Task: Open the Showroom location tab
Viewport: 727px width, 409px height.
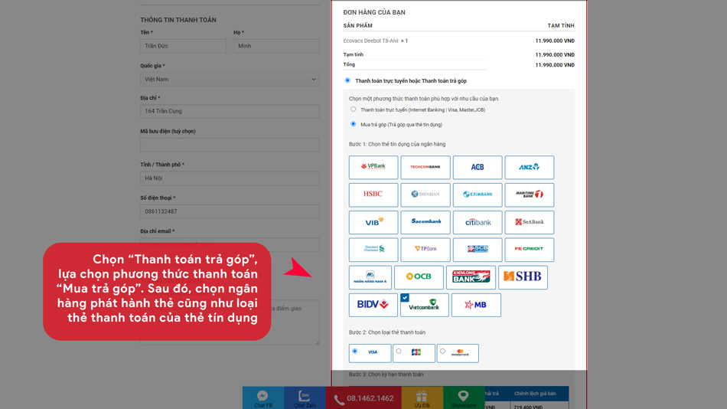Action: coord(463,398)
